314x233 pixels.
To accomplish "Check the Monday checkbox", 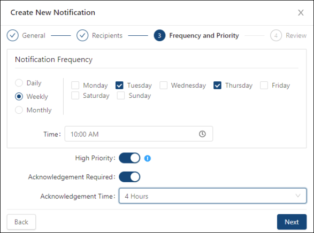I will [x=75, y=86].
